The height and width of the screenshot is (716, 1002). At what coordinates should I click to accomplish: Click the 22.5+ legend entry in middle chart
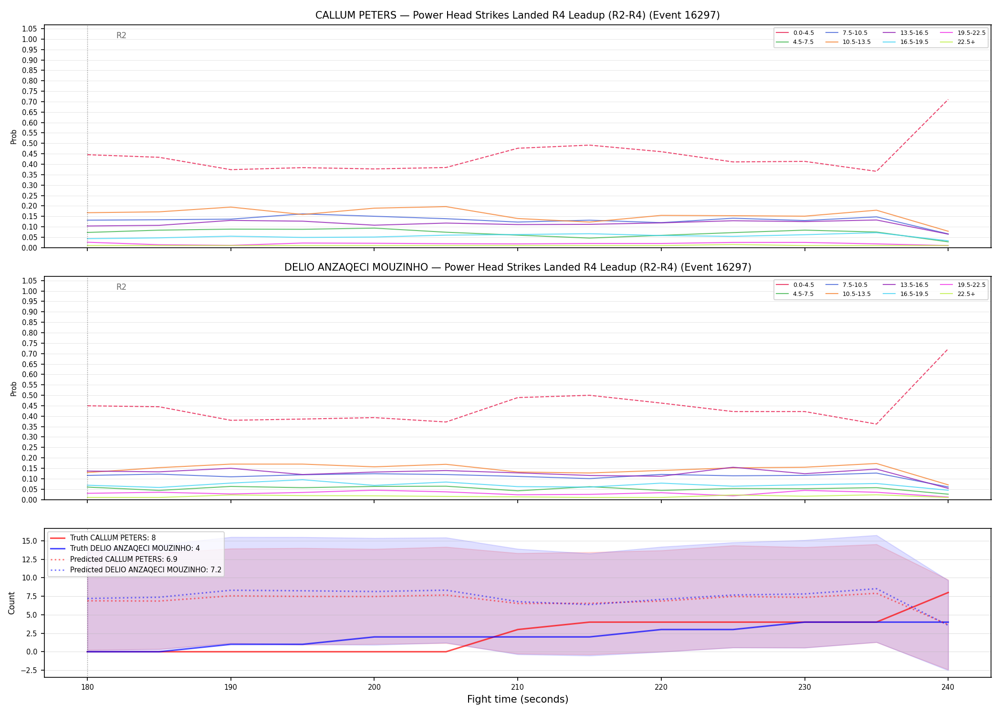958,294
